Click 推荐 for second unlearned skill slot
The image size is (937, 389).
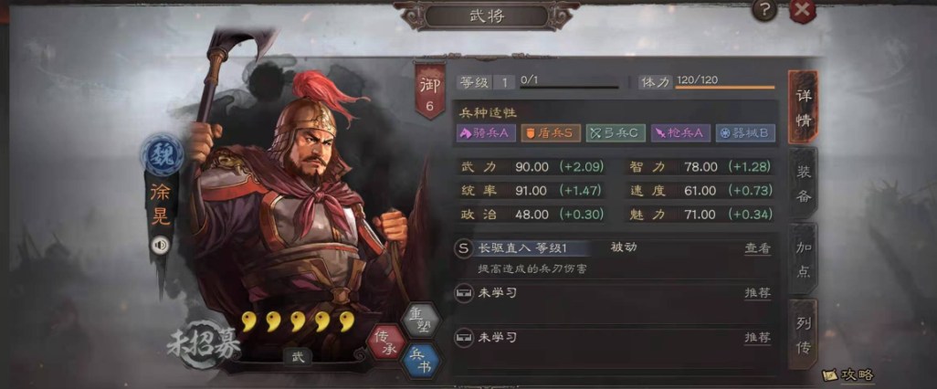[x=756, y=338]
